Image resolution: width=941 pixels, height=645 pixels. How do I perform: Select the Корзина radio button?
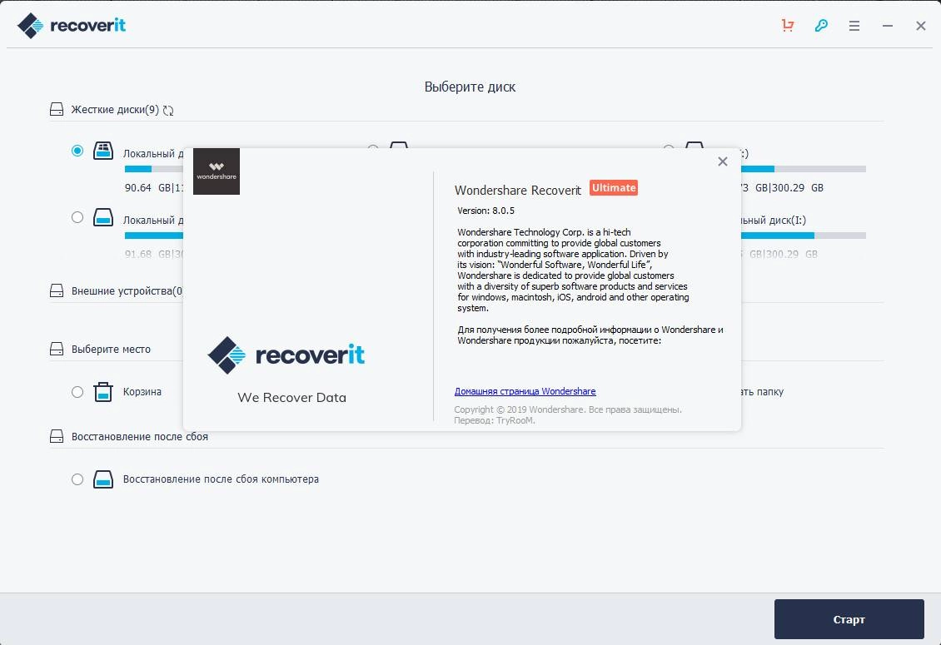(x=77, y=392)
